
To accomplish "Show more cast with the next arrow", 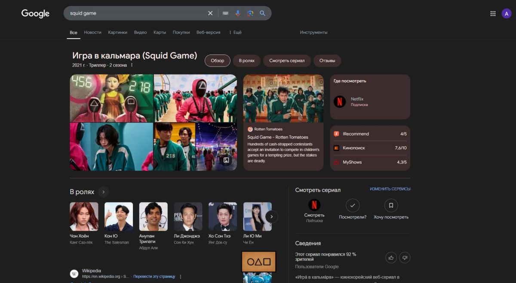I will [x=272, y=217].
